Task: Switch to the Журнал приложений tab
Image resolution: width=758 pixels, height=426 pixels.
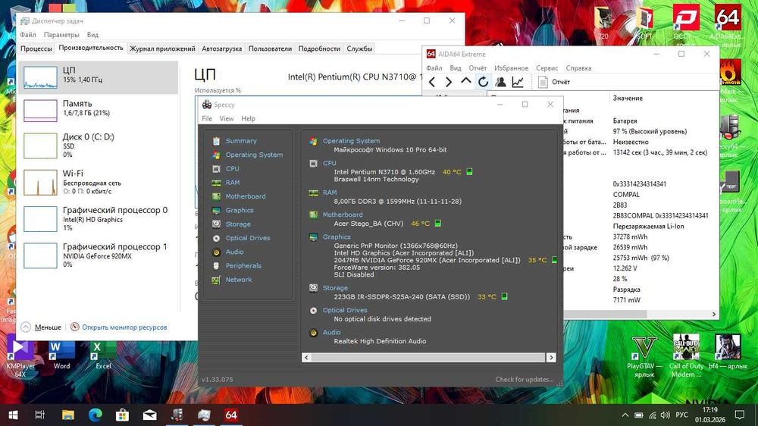Action: [x=162, y=49]
